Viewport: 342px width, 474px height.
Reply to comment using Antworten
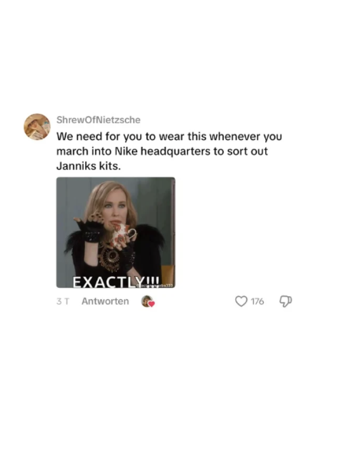105,301
